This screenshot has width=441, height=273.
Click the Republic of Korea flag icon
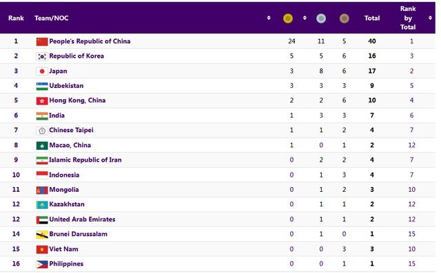click(42, 56)
